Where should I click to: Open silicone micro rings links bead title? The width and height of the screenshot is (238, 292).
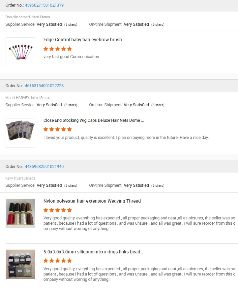coord(93,252)
